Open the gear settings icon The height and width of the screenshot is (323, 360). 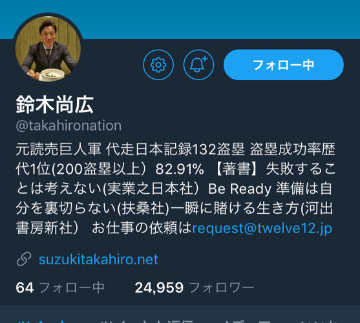158,65
